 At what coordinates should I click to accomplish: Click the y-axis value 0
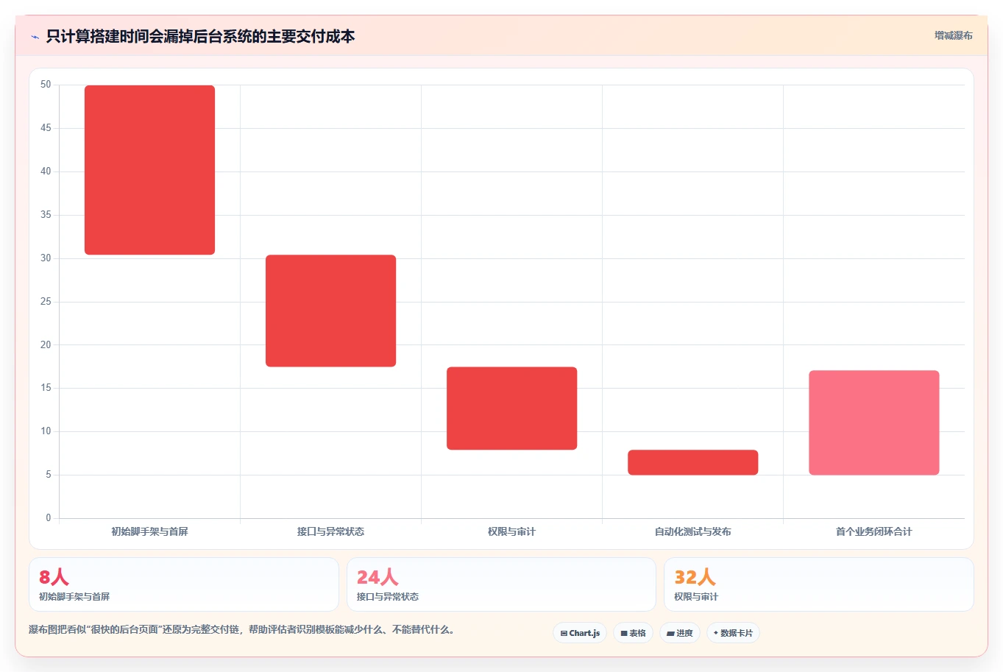(49, 517)
